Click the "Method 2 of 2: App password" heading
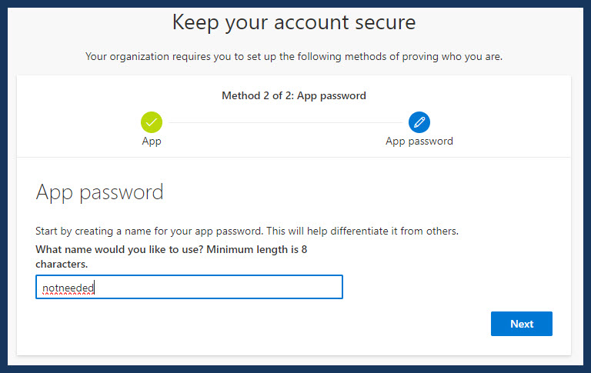Image resolution: width=591 pixels, height=373 pixels. [294, 95]
